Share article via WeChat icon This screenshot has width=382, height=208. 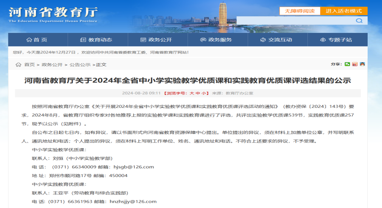347,64
